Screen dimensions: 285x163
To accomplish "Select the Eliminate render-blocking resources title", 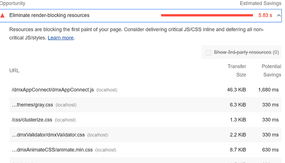I will (49, 15).
